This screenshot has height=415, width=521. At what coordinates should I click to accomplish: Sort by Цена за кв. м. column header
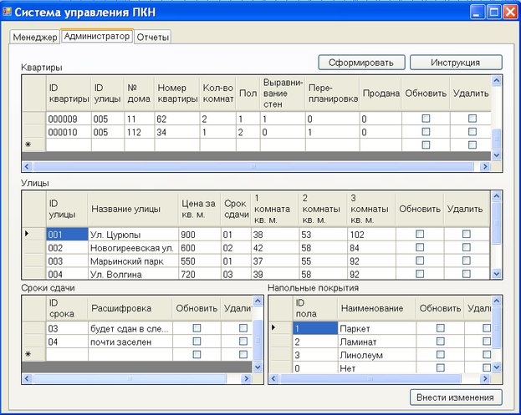pyautogui.click(x=197, y=209)
